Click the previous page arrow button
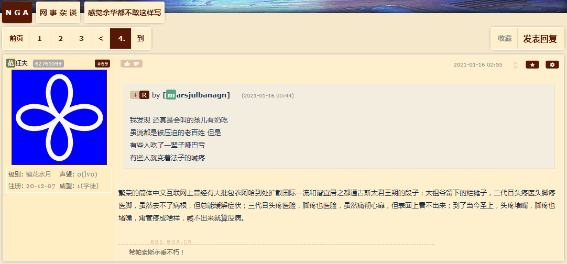 click(x=101, y=38)
